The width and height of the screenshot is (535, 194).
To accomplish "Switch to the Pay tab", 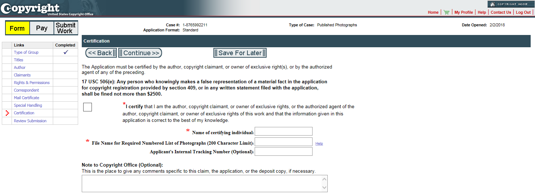I will pos(42,28).
